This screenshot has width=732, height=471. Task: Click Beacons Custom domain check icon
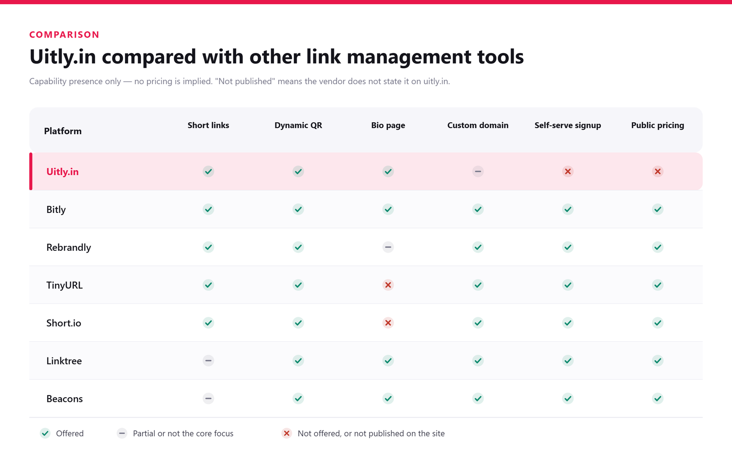click(x=478, y=399)
